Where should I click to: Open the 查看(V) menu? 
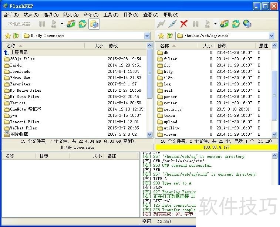pos(151,15)
